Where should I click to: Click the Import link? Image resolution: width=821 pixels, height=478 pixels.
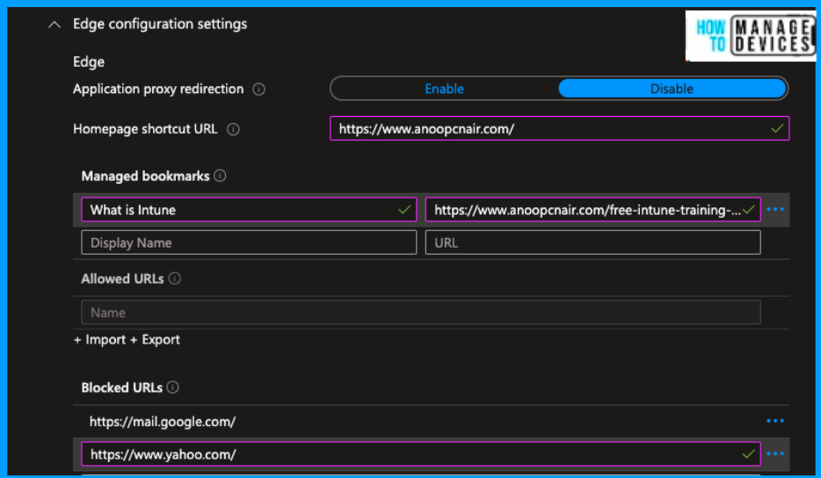coord(100,340)
